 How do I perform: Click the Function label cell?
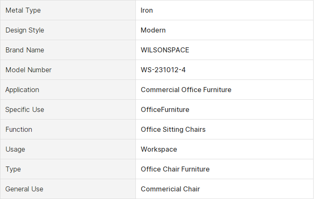[x=68, y=129]
